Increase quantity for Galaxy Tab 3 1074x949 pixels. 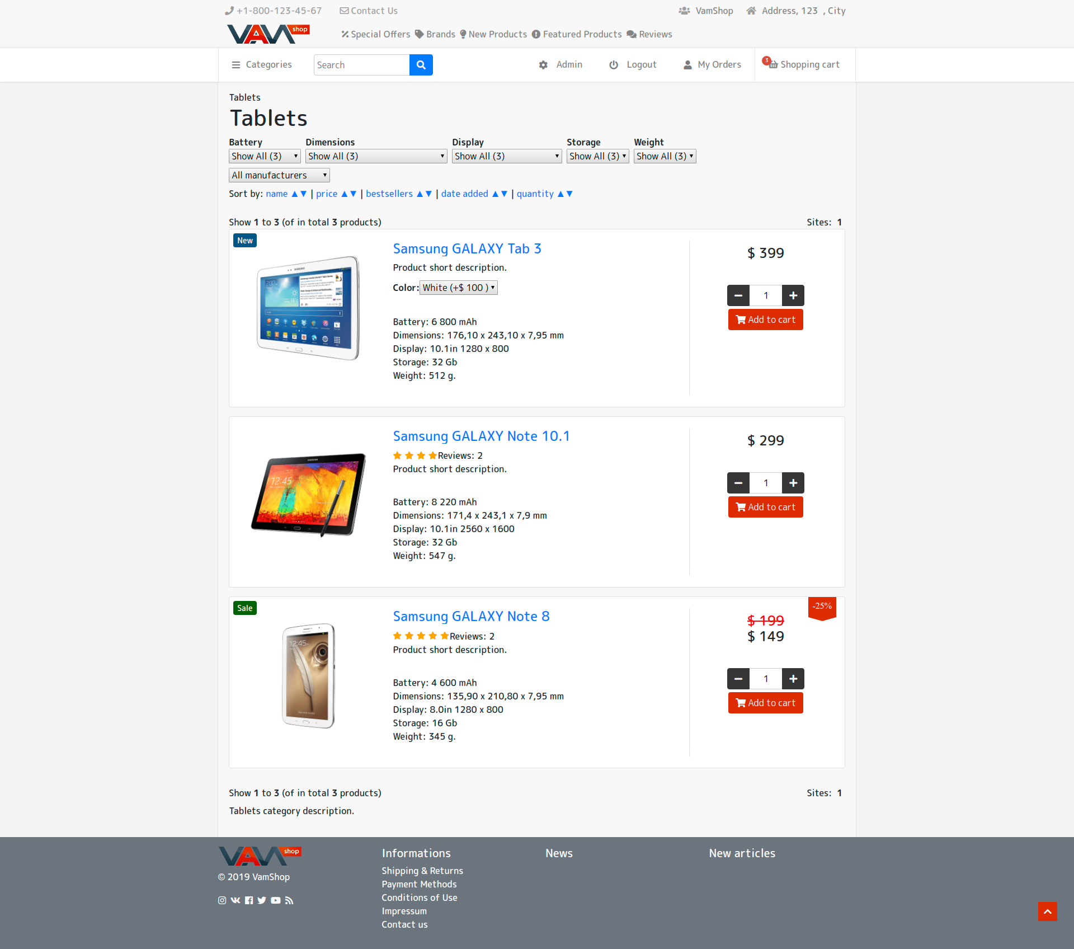(793, 295)
